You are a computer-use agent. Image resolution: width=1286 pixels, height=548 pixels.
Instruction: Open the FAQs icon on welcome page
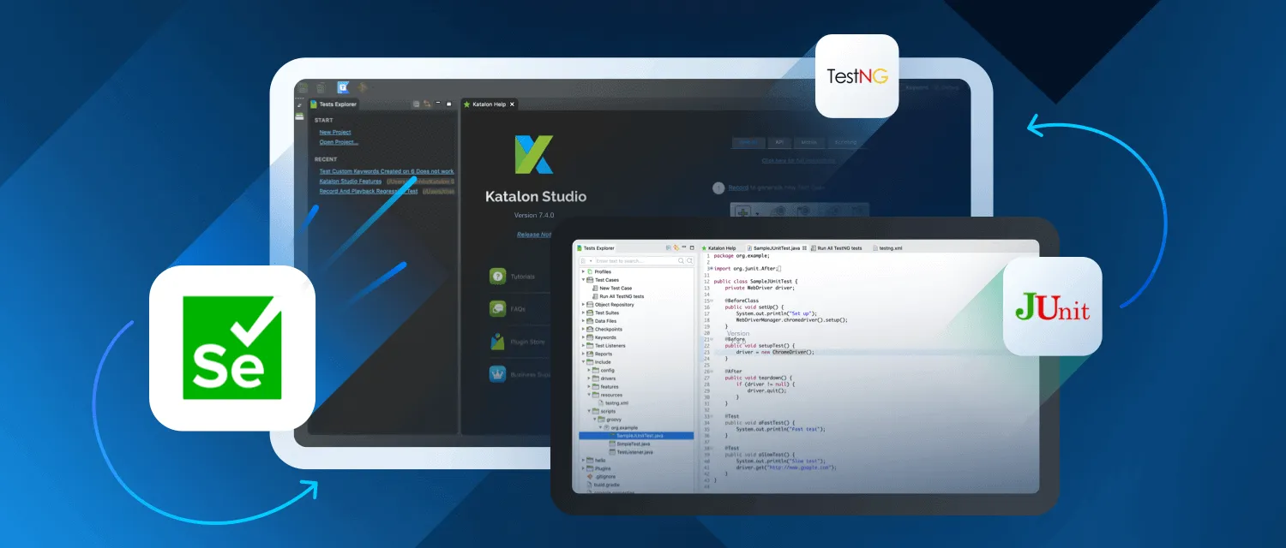click(498, 308)
